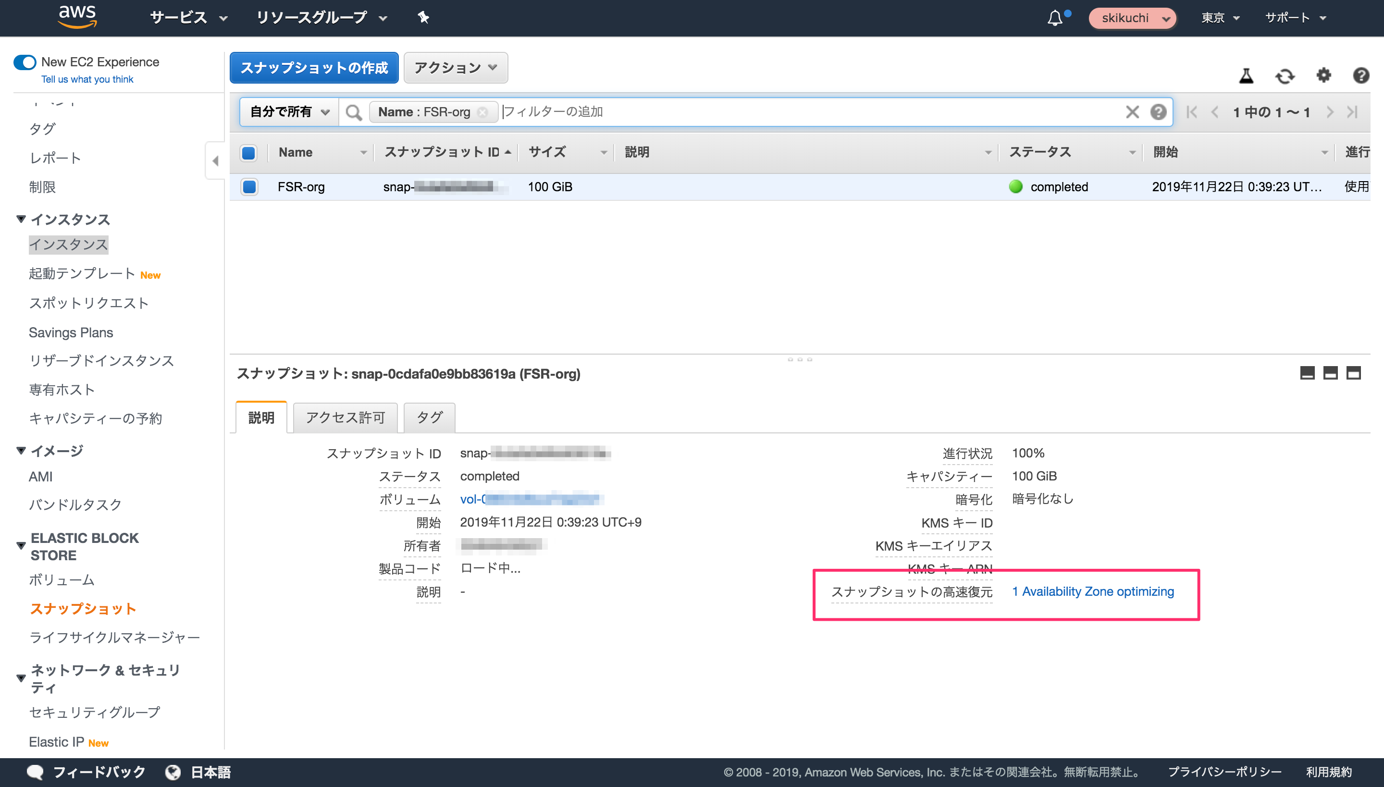Open the experiments flask icon
The width and height of the screenshot is (1384, 787).
click(1246, 76)
